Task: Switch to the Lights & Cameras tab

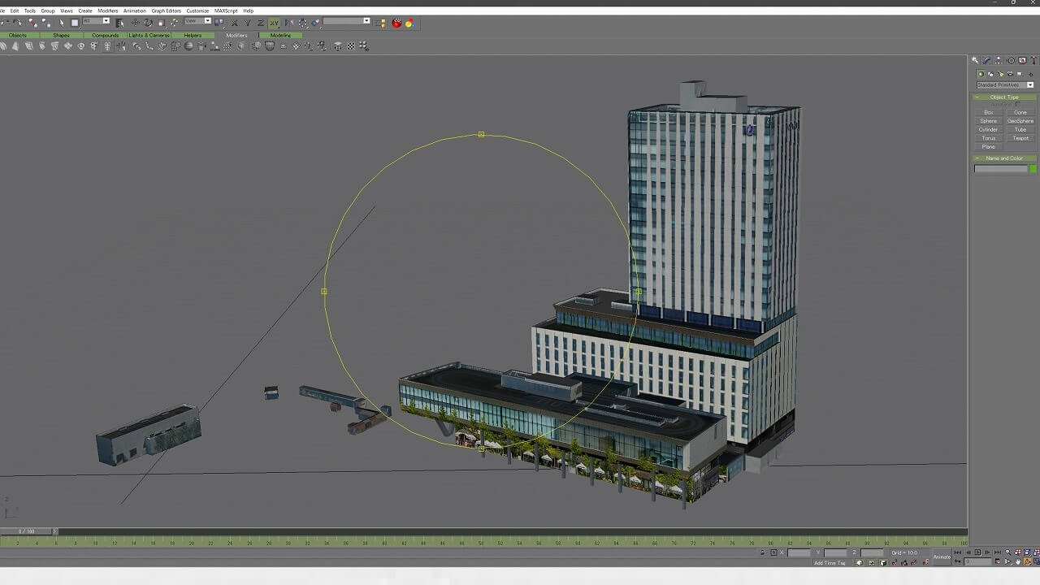Action: [x=149, y=35]
